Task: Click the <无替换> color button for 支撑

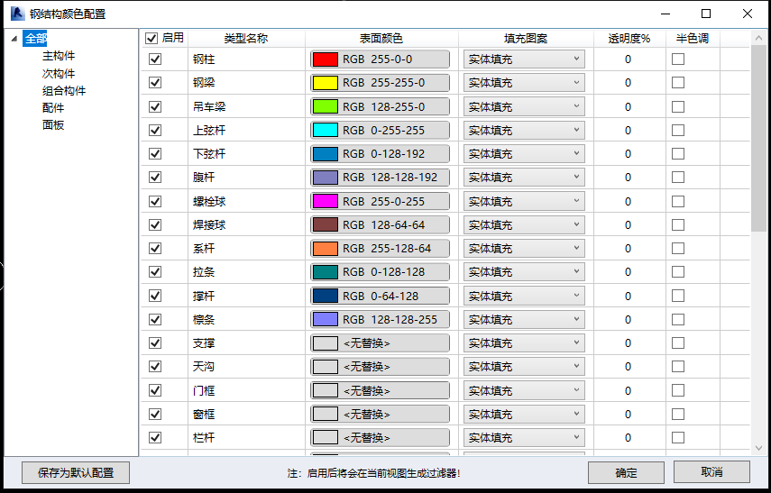Action: pos(380,342)
